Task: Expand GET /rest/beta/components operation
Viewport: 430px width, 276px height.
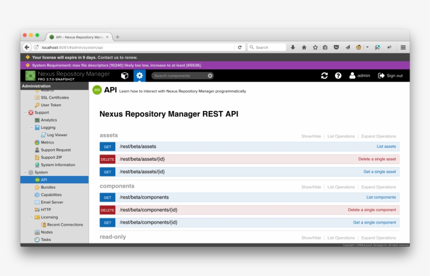Action: (x=249, y=197)
